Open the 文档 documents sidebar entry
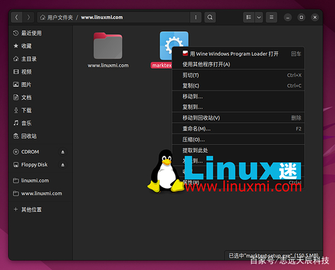 pyautogui.click(x=40, y=98)
